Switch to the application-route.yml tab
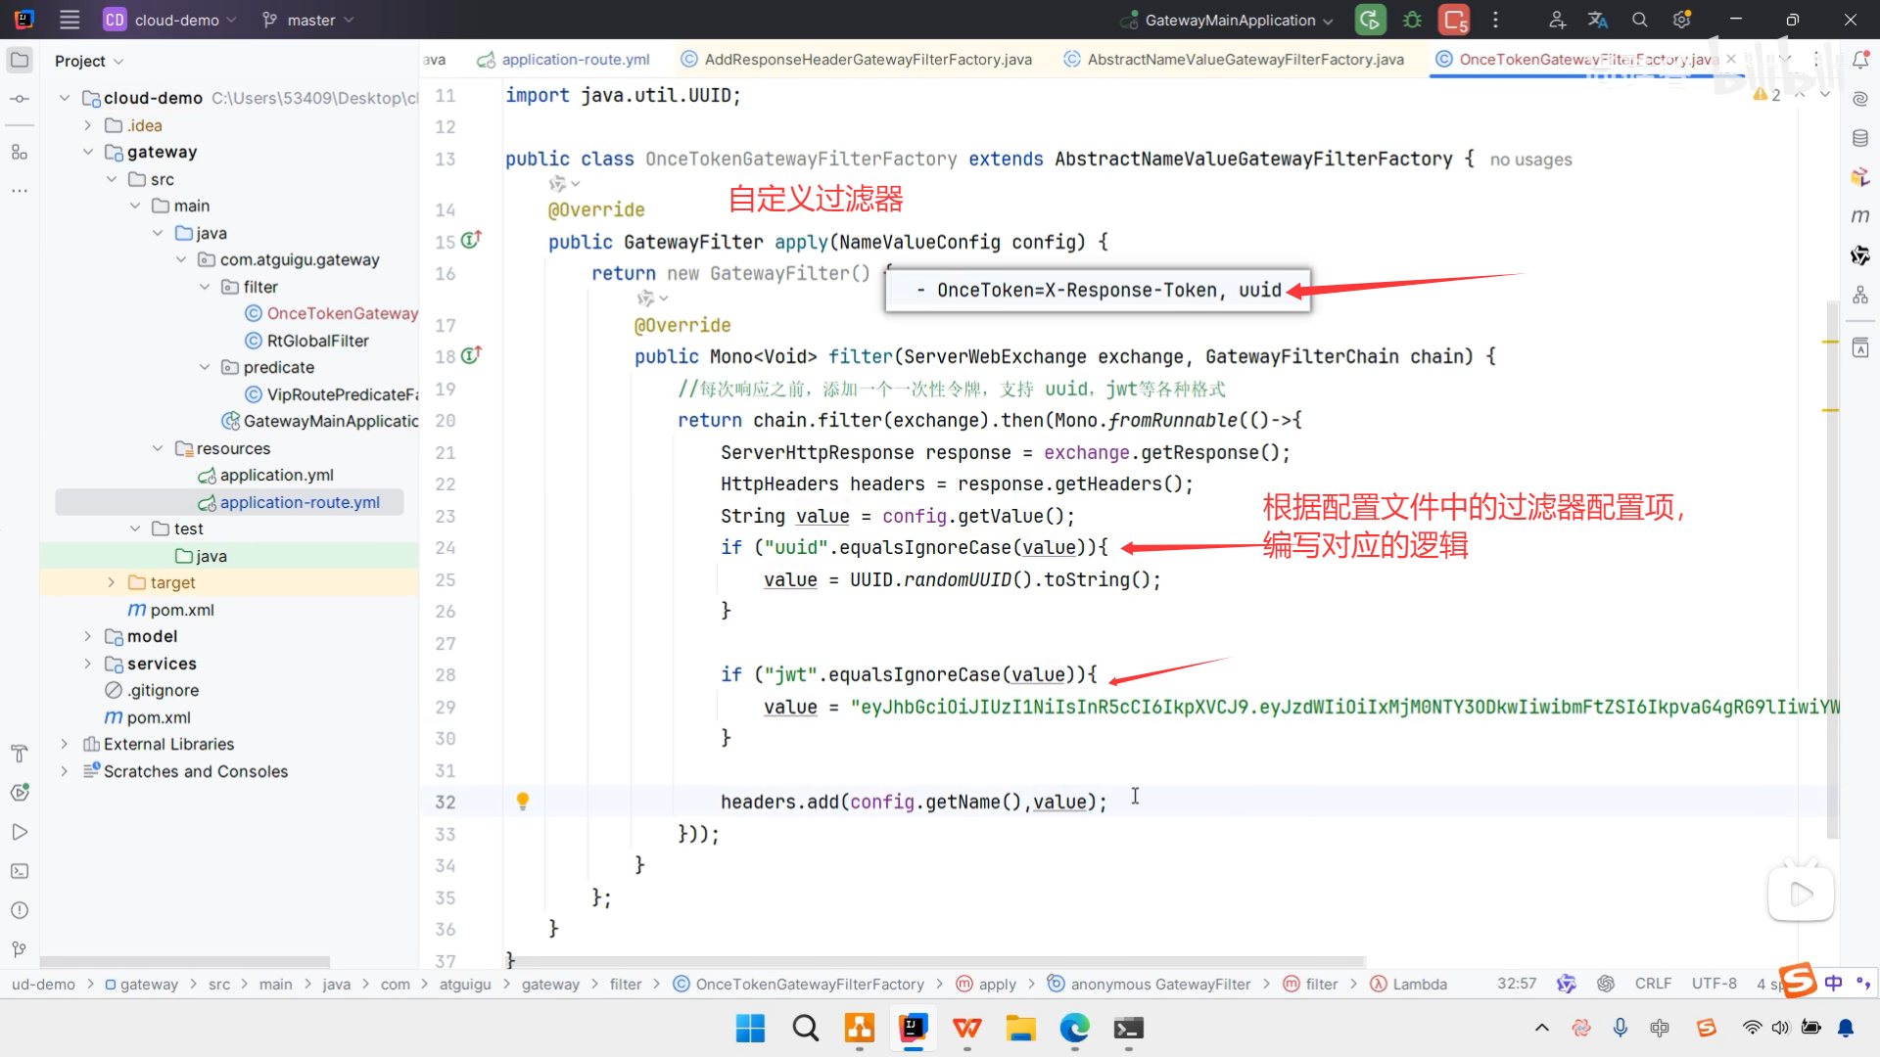1880x1057 pixels. point(575,60)
